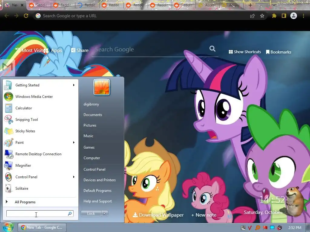This screenshot has height=232, width=310.
Task: Open the Calculator program
Action: (41, 108)
